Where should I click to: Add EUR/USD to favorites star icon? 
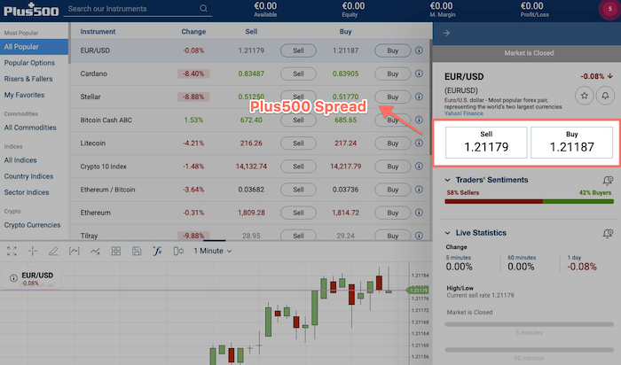584,96
